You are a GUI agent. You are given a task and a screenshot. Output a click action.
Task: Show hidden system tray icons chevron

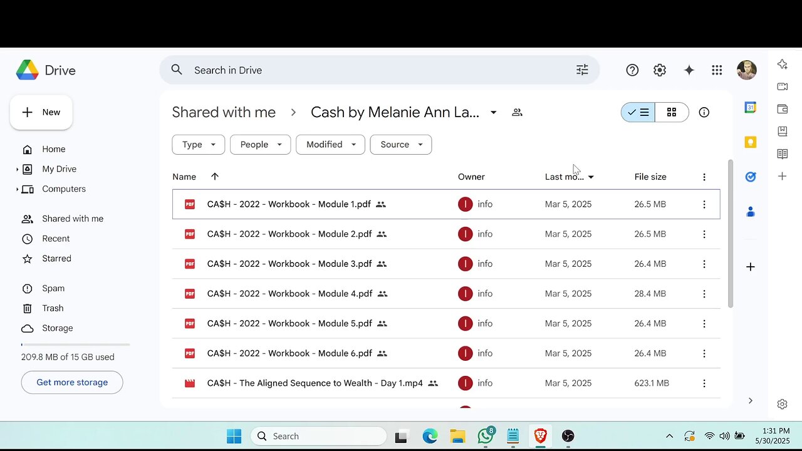coord(669,436)
